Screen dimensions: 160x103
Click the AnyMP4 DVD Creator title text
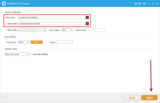coord(18,3)
